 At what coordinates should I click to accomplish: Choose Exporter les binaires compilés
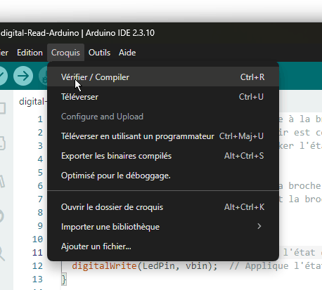pyautogui.click(x=163, y=156)
